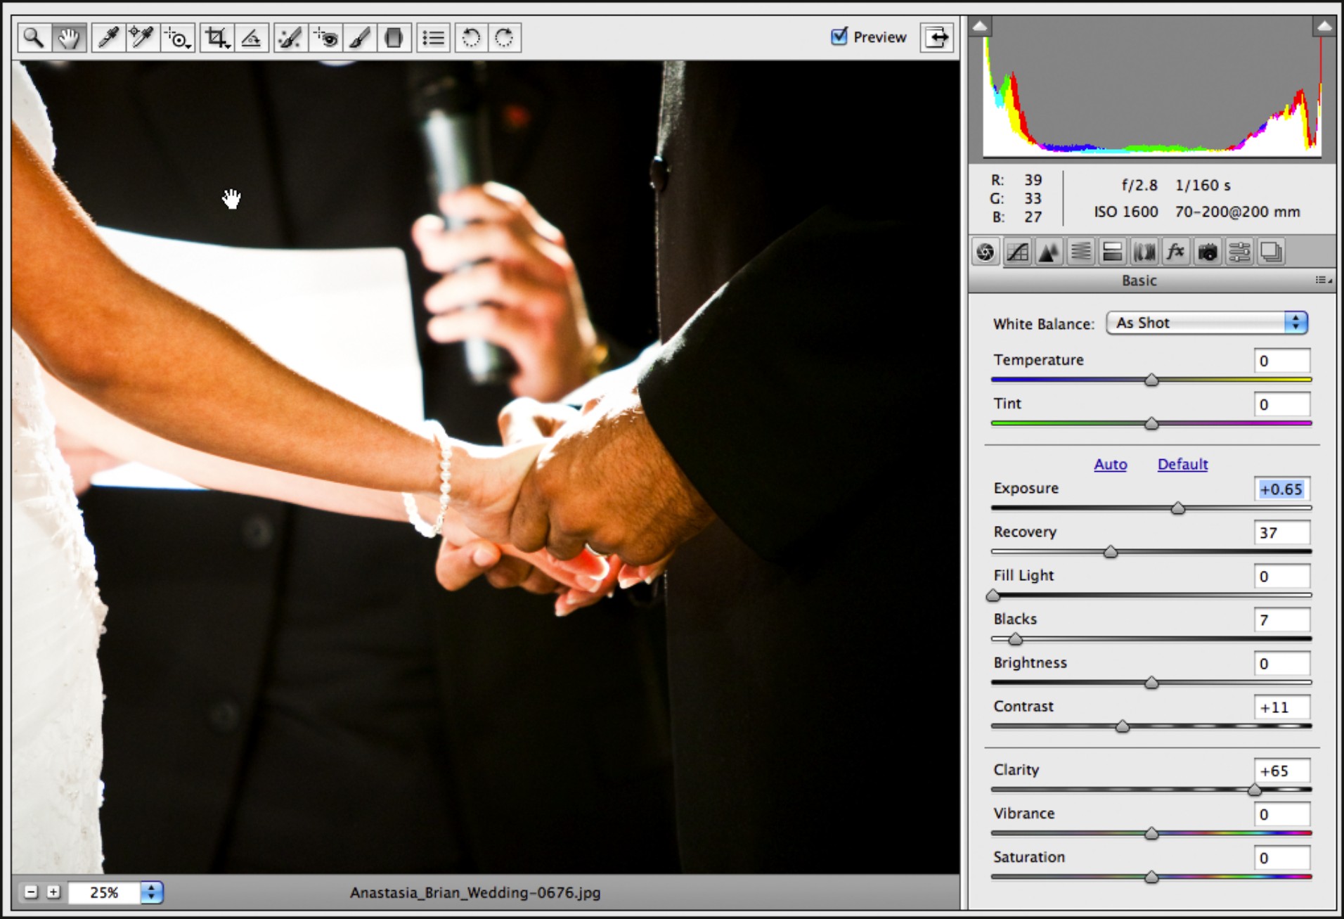Rotate image 90 degrees counterclockwise

471,37
